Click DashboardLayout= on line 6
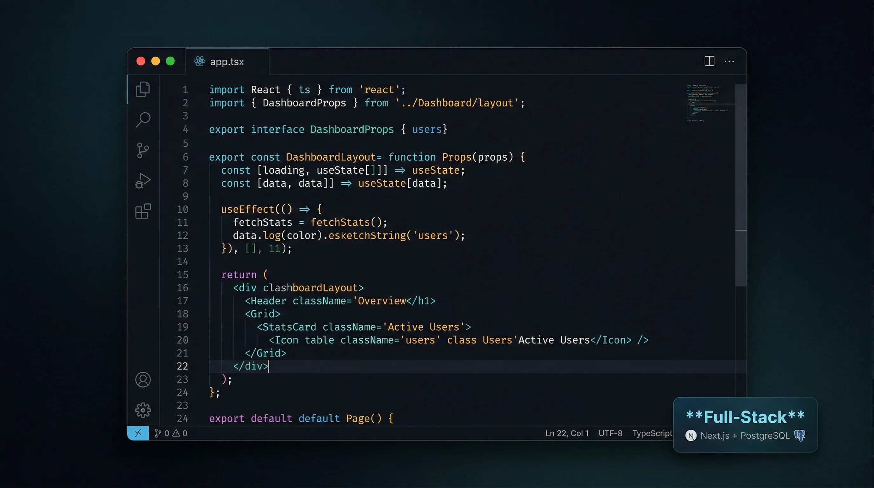 pyautogui.click(x=334, y=157)
